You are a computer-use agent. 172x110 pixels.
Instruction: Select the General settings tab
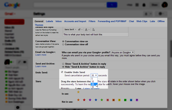pos(39,21)
